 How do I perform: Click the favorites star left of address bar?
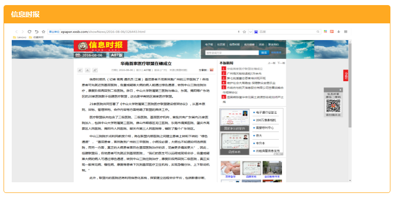click(43, 31)
